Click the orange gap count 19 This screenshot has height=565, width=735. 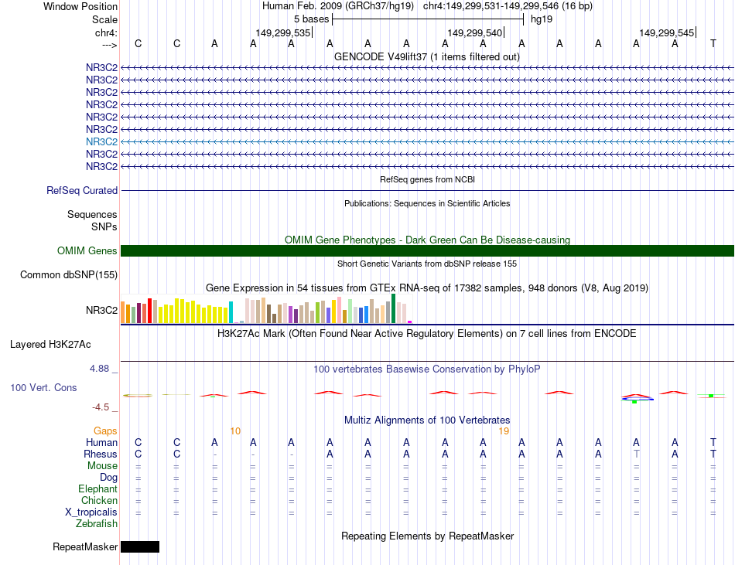tap(504, 431)
